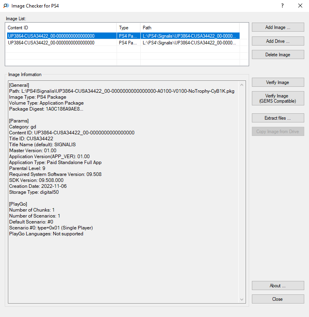Close the window with the X button
The width and height of the screenshot is (309, 317).
coord(300,6)
